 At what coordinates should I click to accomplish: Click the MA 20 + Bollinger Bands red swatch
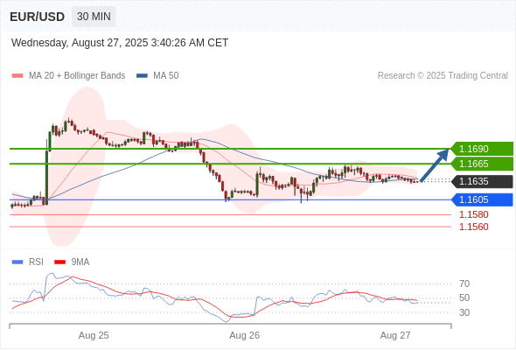point(17,76)
